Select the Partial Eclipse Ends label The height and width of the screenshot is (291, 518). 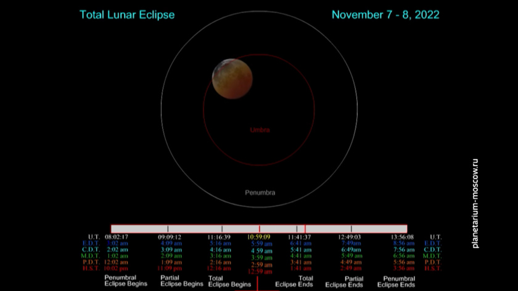345,281
